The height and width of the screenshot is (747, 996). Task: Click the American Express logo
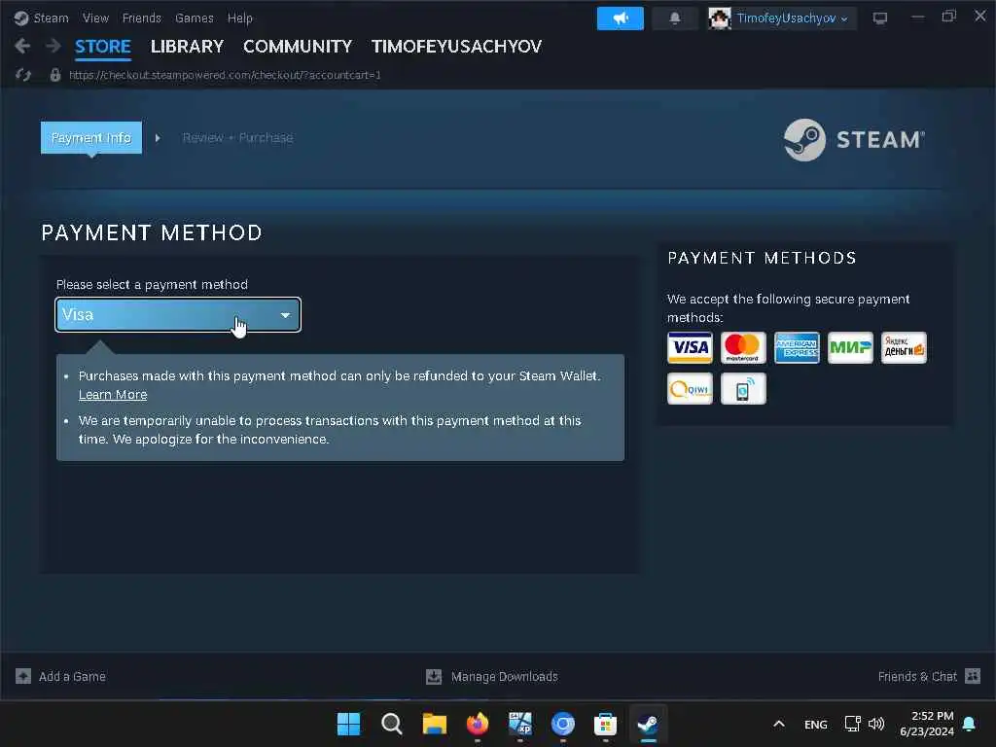pos(797,347)
